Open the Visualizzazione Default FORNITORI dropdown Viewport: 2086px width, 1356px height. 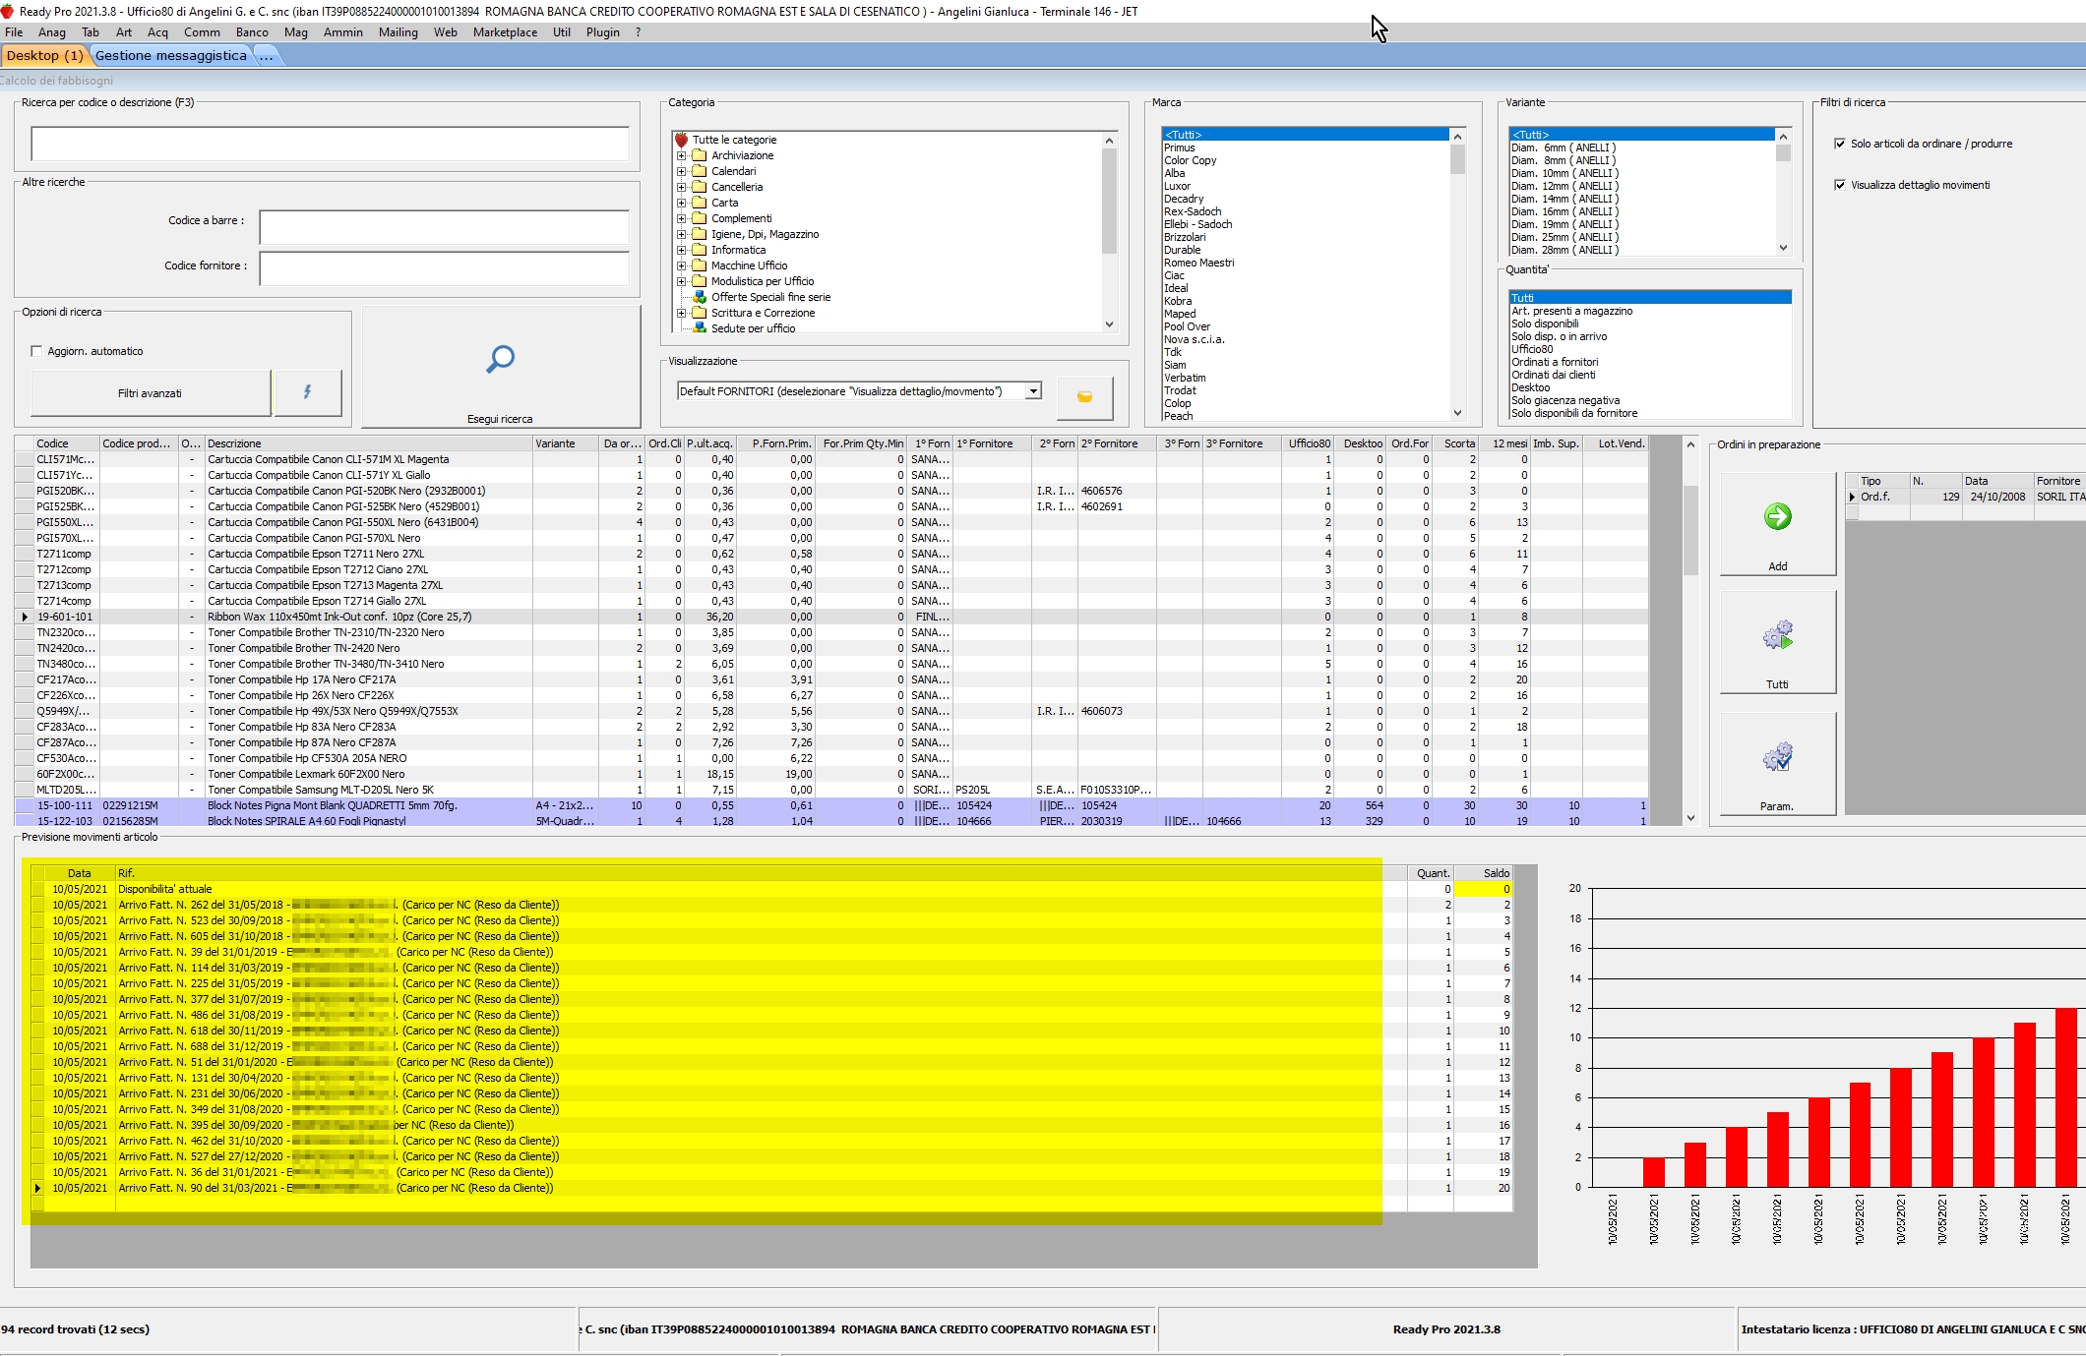point(1032,391)
